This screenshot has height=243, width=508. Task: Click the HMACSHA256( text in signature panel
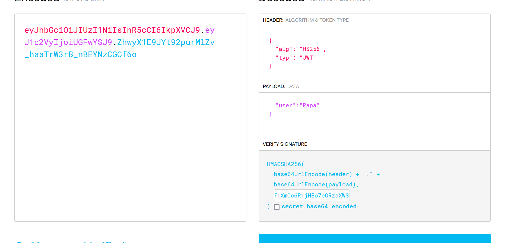click(285, 164)
